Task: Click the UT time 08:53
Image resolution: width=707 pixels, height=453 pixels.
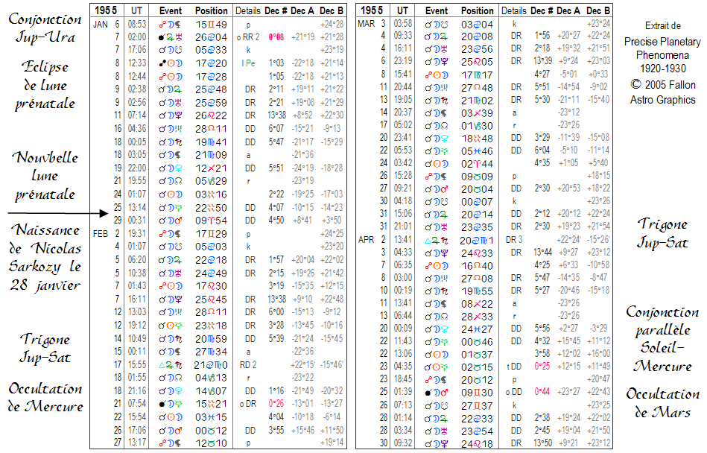Action: [x=136, y=25]
